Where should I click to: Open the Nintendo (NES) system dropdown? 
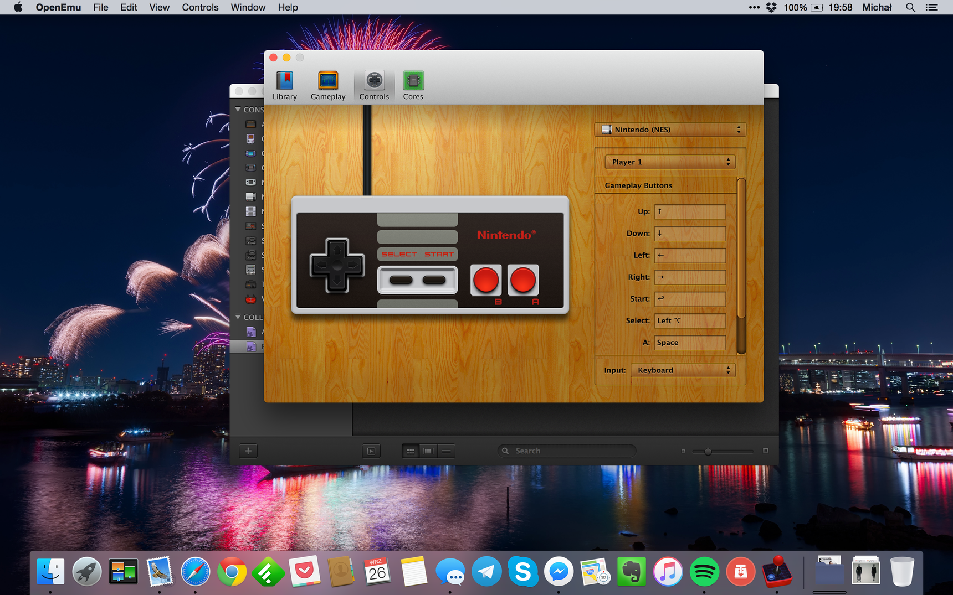coord(670,130)
